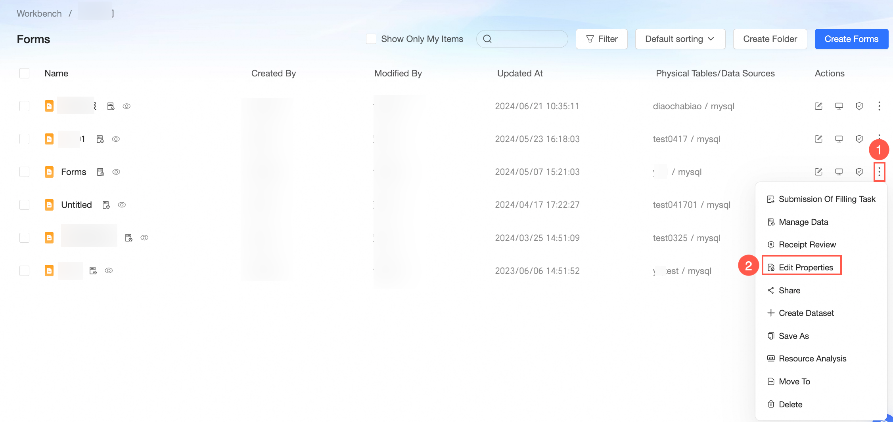The width and height of the screenshot is (893, 422).
Task: Click the orange form icon next to Forms
Action: point(49,172)
